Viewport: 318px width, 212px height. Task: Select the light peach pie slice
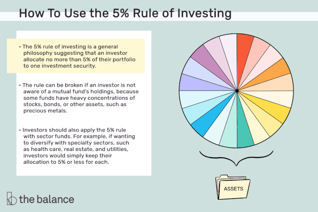[276, 84]
